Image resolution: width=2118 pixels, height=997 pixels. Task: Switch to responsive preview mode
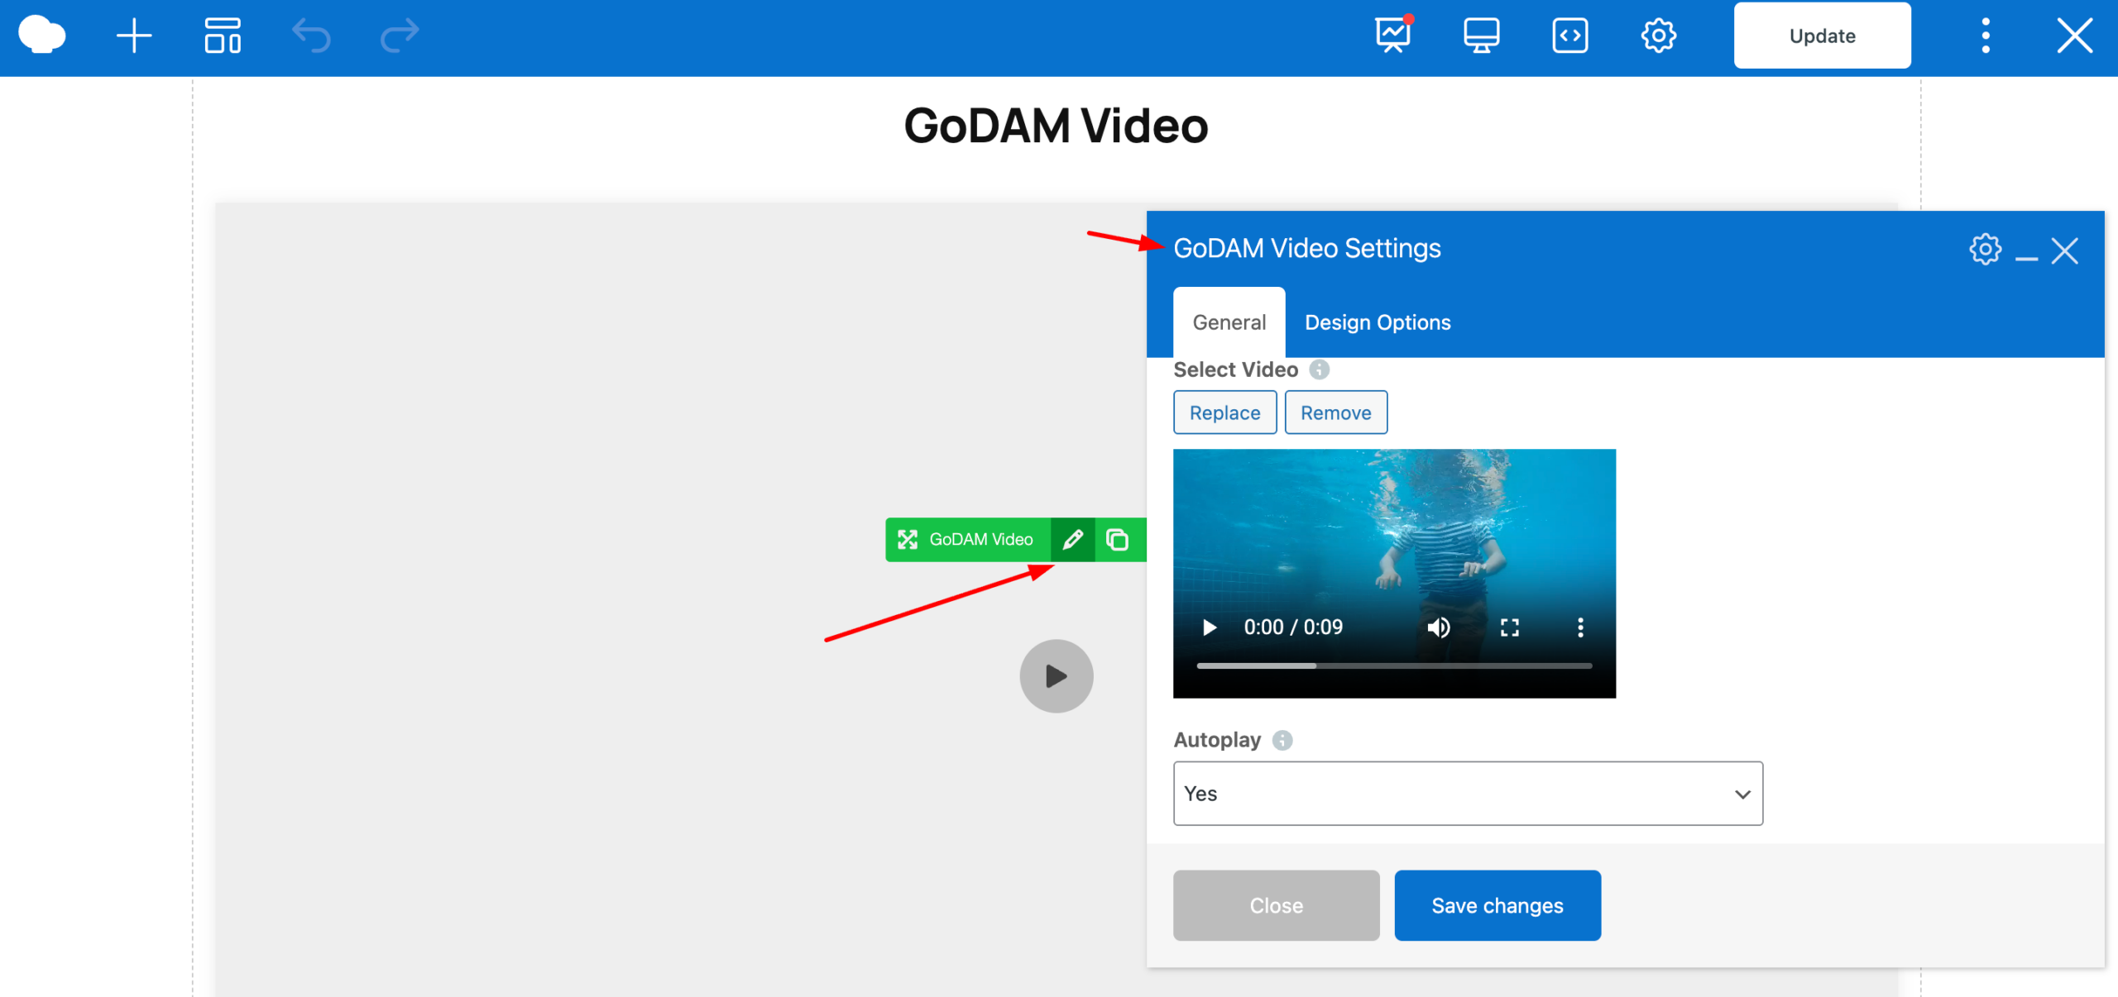(x=1481, y=36)
